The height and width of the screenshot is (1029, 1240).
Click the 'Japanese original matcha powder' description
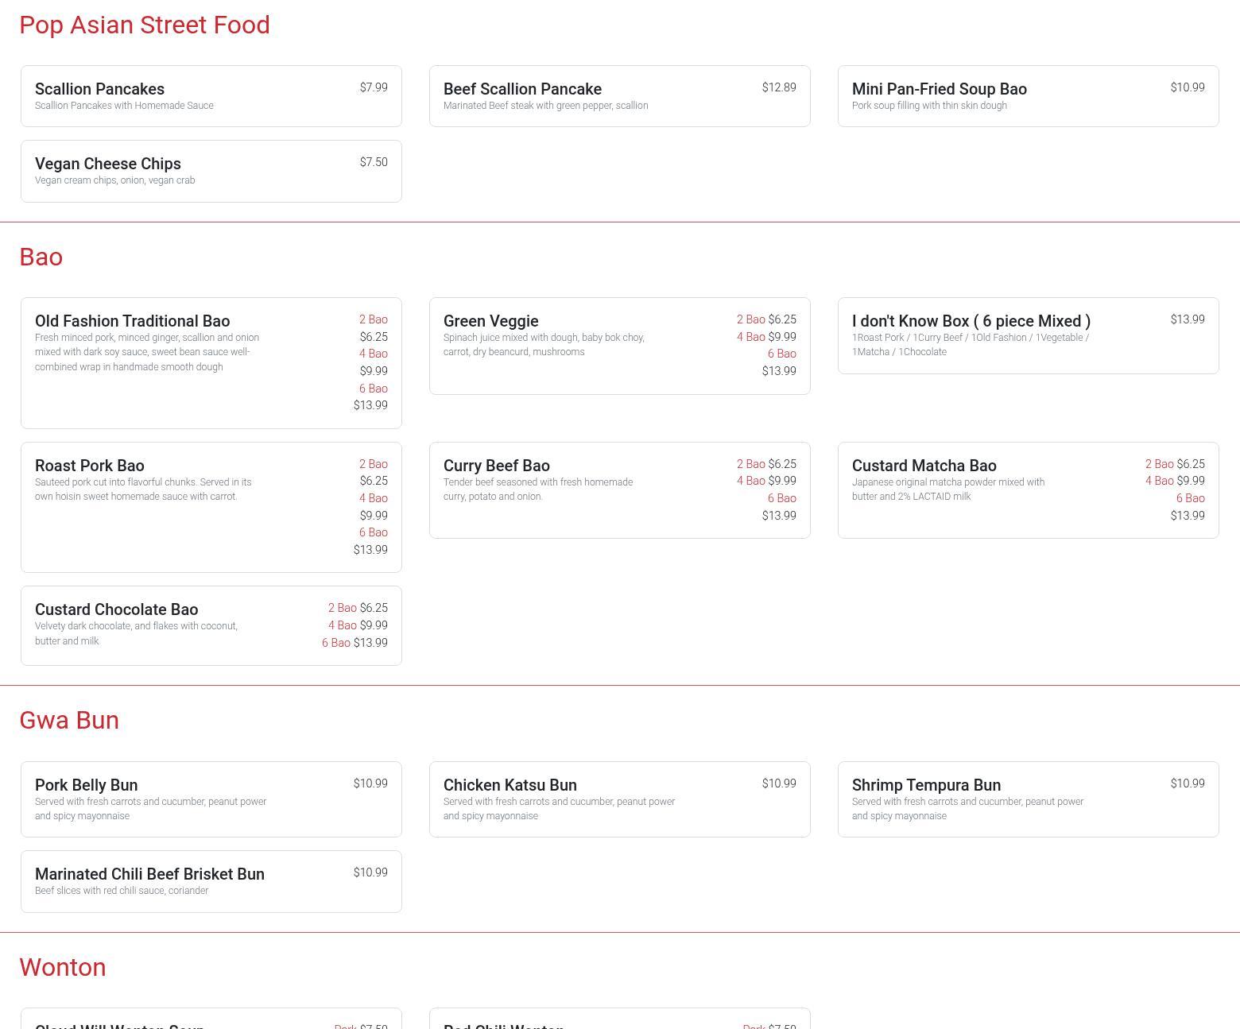coord(948,489)
